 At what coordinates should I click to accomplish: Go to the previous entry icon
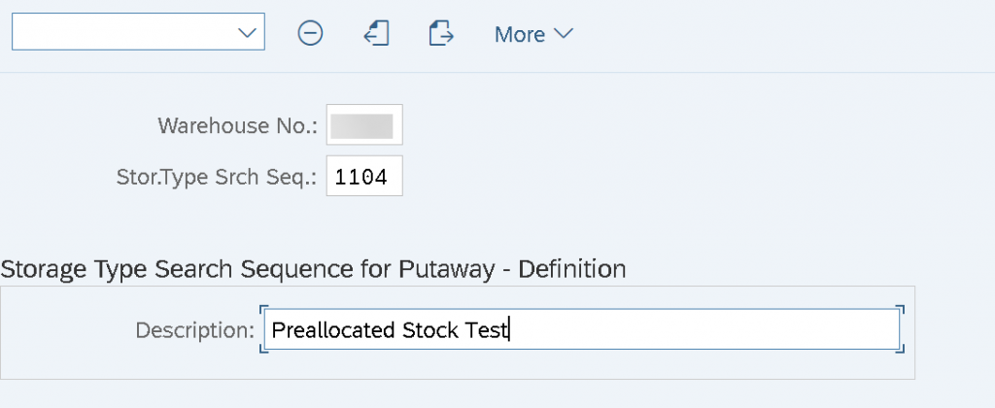(376, 33)
